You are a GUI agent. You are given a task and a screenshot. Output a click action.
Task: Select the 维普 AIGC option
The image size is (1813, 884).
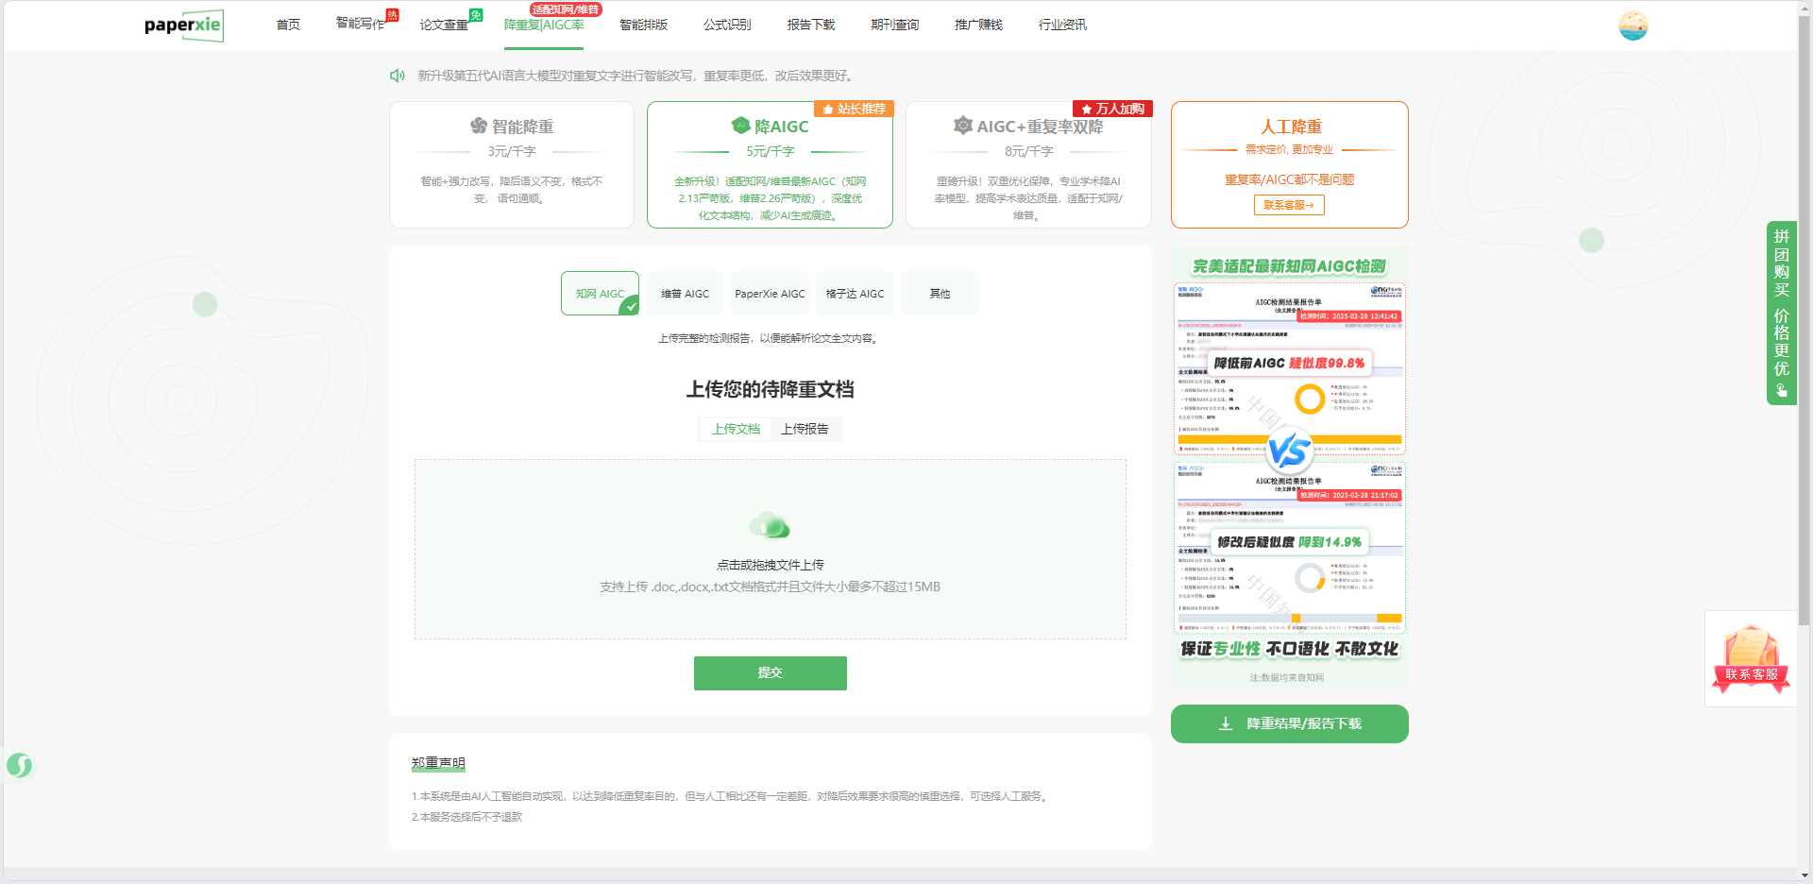pyautogui.click(x=685, y=294)
